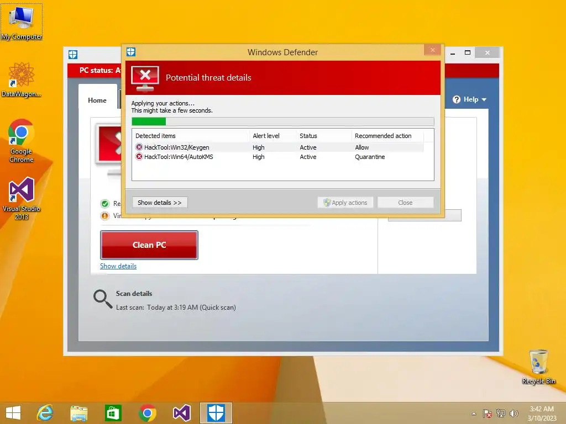Viewport: 566px width, 424px height.
Task: Click the HackTool:Win64/AutoKMS threat icon
Action: click(x=139, y=156)
